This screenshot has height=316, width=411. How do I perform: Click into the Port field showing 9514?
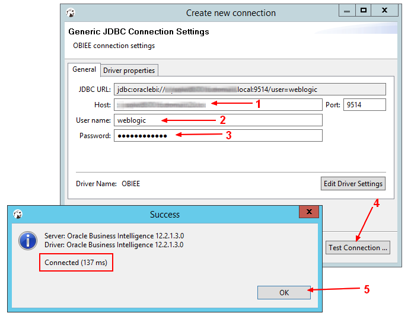[x=364, y=105]
